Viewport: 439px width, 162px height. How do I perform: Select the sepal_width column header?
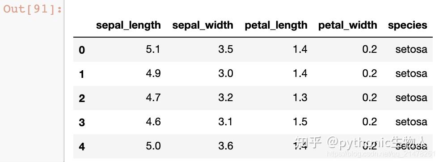[x=203, y=25]
